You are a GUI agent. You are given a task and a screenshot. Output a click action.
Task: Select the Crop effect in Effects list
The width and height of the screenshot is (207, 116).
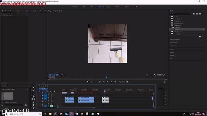coord(187,29)
